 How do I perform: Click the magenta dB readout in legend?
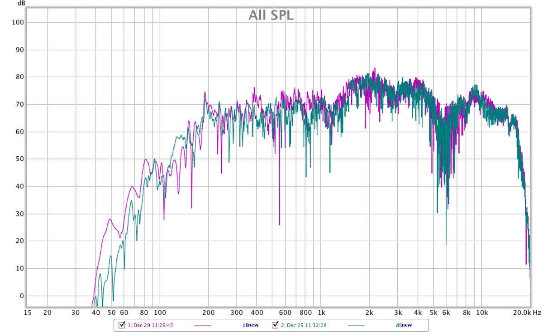click(x=245, y=325)
